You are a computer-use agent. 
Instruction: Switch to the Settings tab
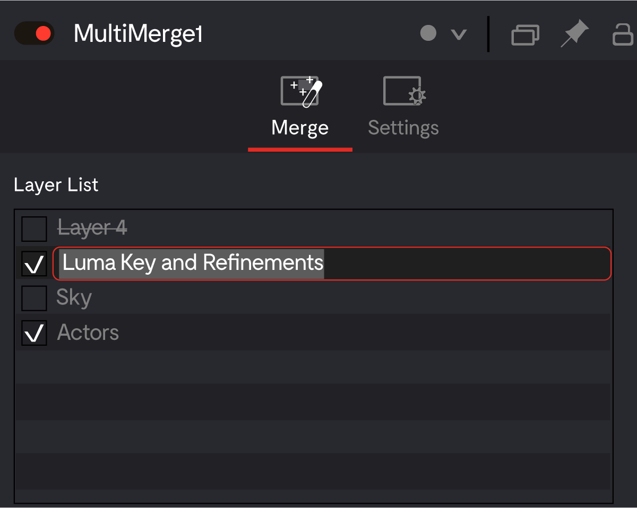coord(403,127)
